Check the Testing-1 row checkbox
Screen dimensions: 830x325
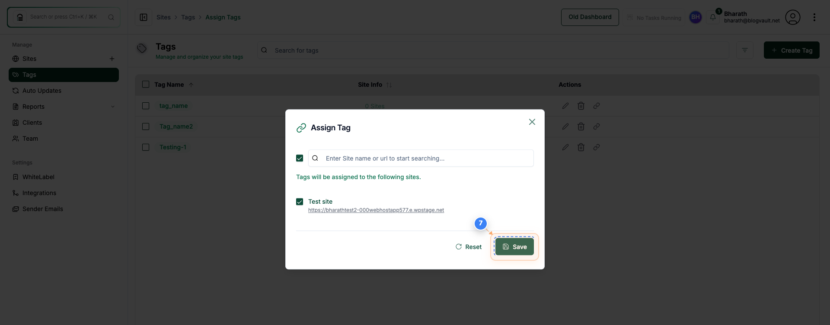point(146,147)
